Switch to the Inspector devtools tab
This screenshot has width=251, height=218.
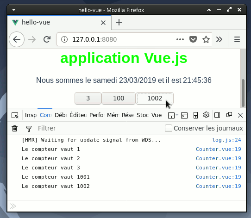(x=31, y=115)
